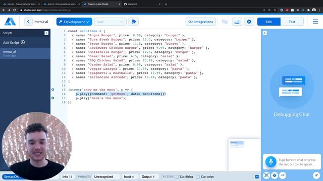Click code line 16 with getMenu command

tap(121, 94)
